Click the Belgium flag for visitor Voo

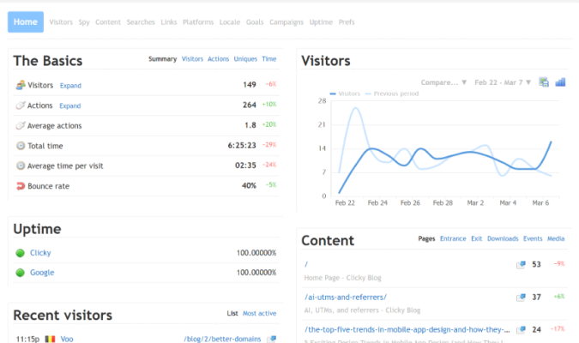click(50, 339)
